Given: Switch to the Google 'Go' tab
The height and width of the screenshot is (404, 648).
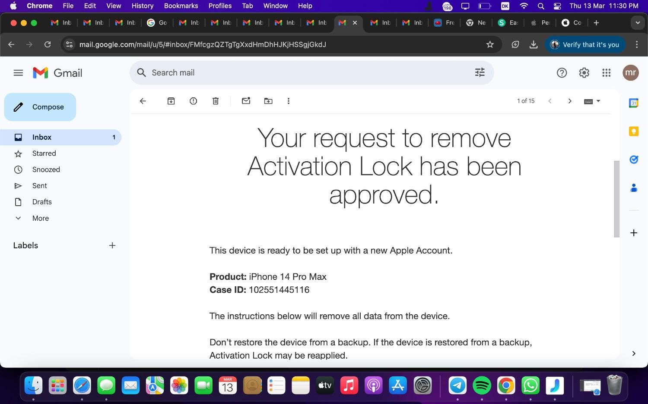Looking at the screenshot, I should [x=157, y=23].
